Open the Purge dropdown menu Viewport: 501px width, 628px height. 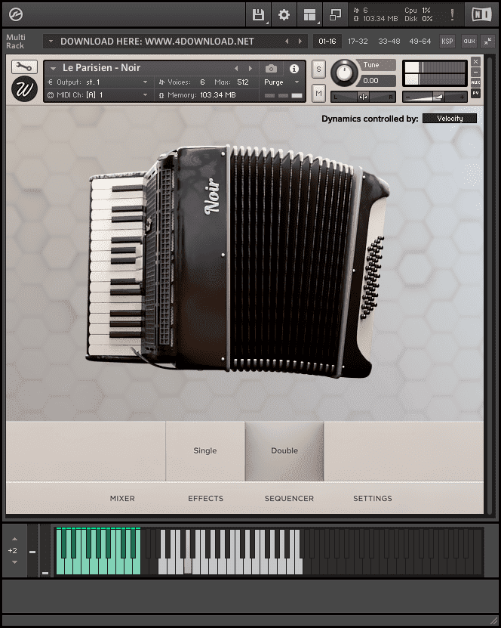point(282,82)
